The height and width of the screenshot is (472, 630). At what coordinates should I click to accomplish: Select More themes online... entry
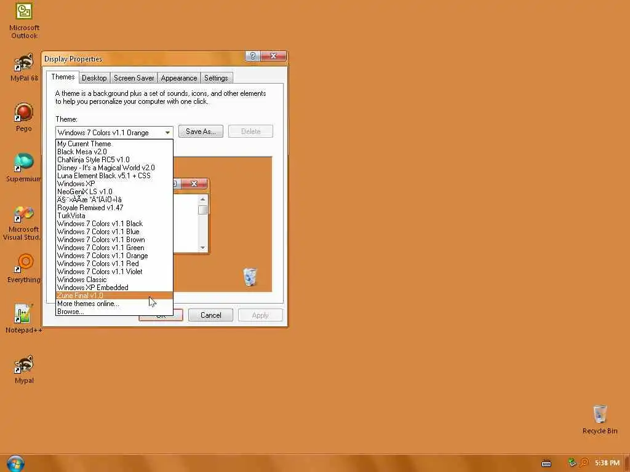coord(114,304)
